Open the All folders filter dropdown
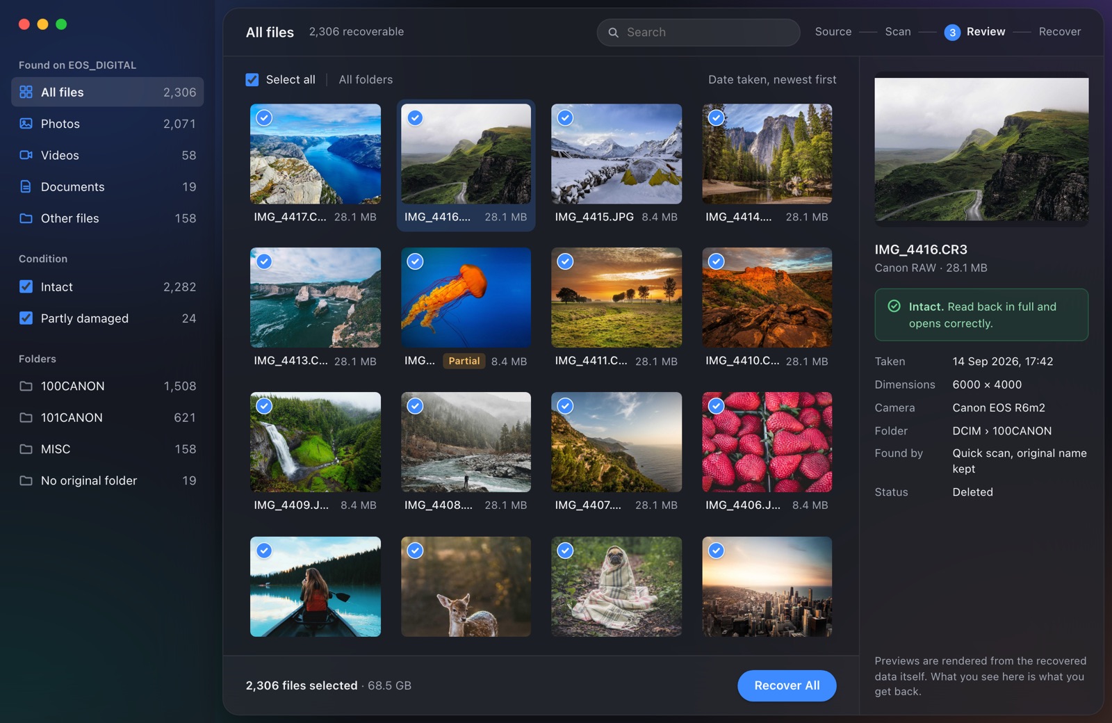Image resolution: width=1112 pixels, height=723 pixels. coord(366,79)
